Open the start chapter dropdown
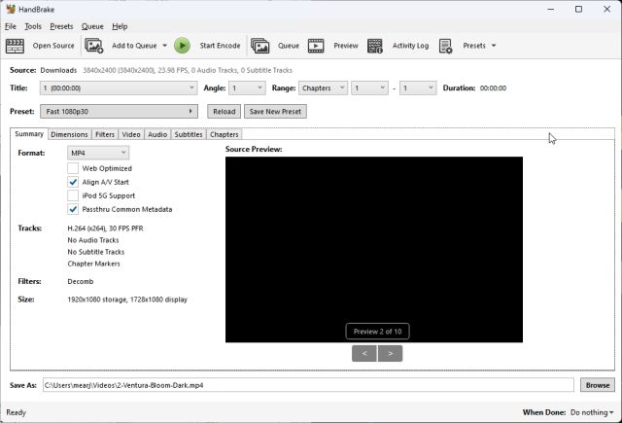The width and height of the screenshot is (622, 423). (x=369, y=88)
